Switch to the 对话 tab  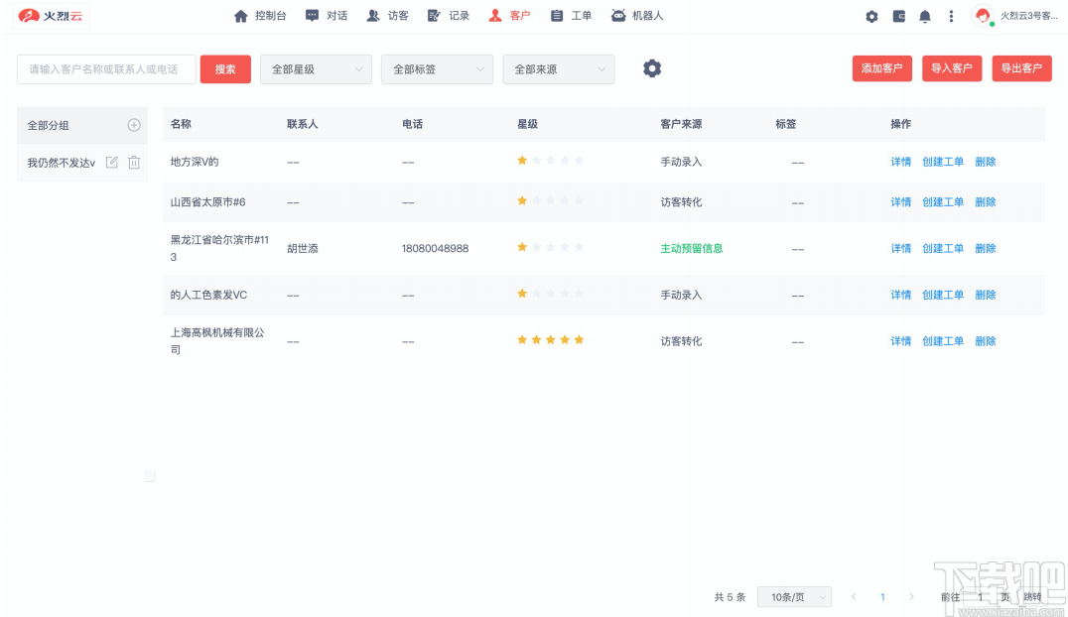coord(327,16)
